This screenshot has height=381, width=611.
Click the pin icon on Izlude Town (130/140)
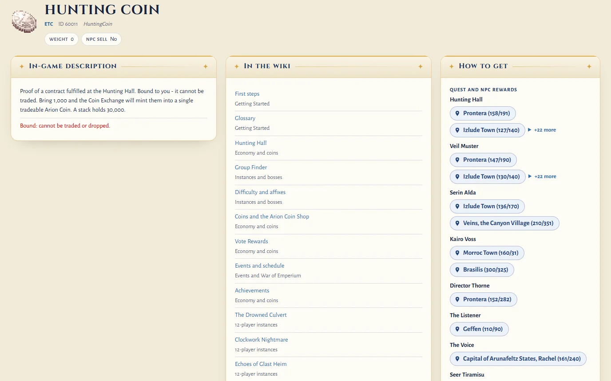pyautogui.click(x=457, y=177)
